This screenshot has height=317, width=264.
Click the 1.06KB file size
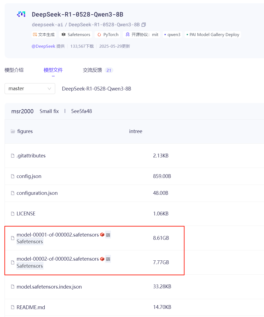(x=161, y=214)
